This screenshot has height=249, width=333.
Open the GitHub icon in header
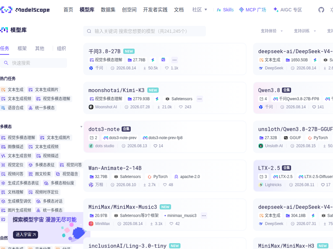(x=321, y=10)
